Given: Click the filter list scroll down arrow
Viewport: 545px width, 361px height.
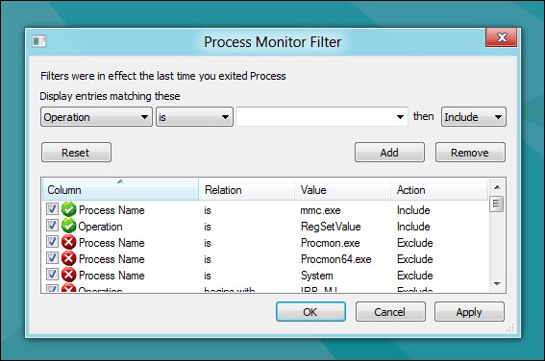Looking at the screenshot, I should coord(497,284).
